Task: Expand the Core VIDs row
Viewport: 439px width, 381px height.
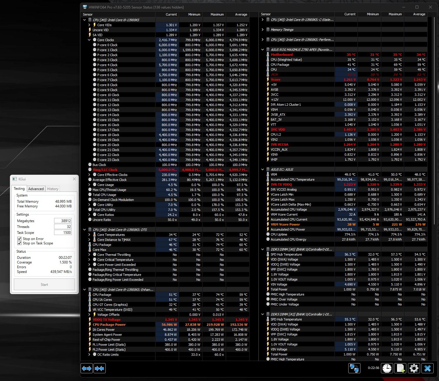Action: coord(89,25)
